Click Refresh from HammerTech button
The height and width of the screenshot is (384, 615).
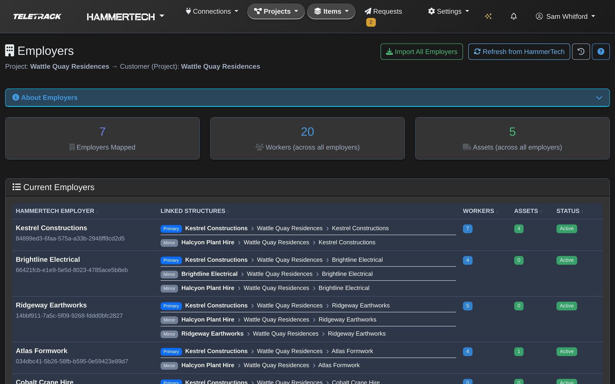(x=519, y=51)
